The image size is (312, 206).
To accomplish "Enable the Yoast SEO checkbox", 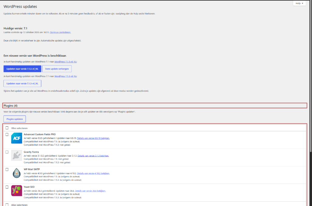I will click(x=7, y=187).
